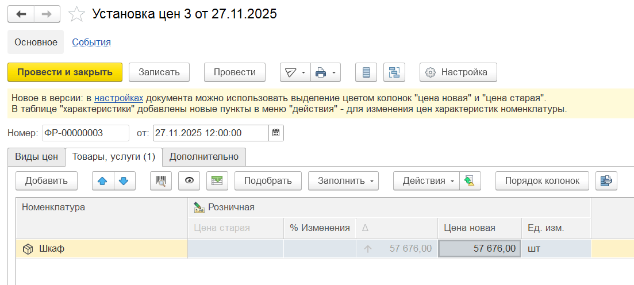Screen dimensions: 634x285
Task: Move row up with blue arrow
Action: (103, 180)
